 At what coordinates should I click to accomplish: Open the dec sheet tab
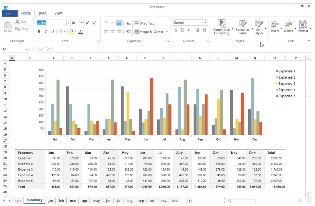(175, 201)
